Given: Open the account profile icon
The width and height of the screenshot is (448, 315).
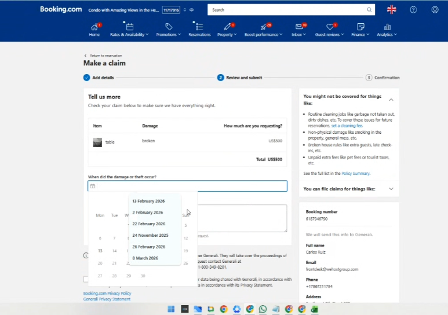Looking at the screenshot, I should 435,10.
